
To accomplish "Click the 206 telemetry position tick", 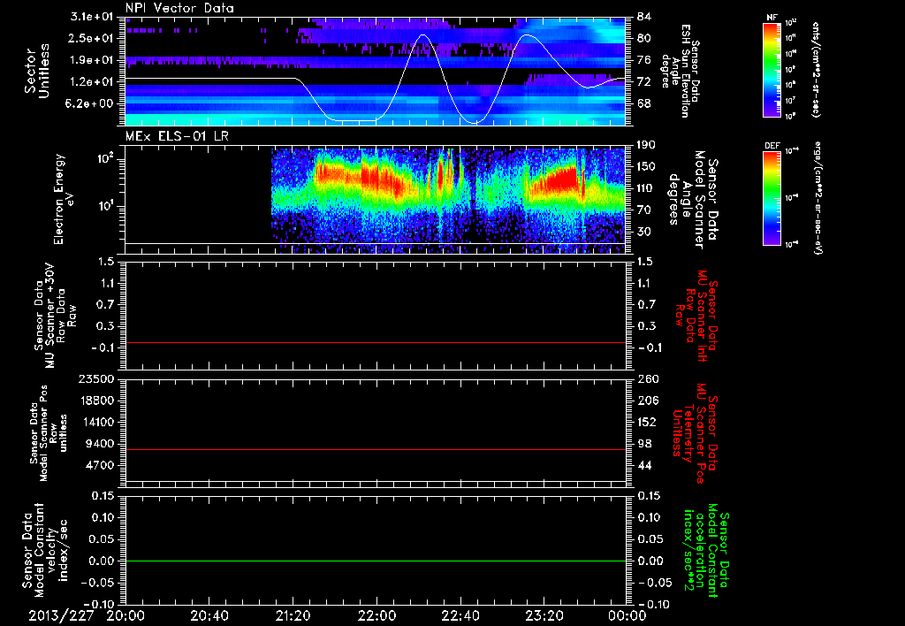I will pos(648,401).
